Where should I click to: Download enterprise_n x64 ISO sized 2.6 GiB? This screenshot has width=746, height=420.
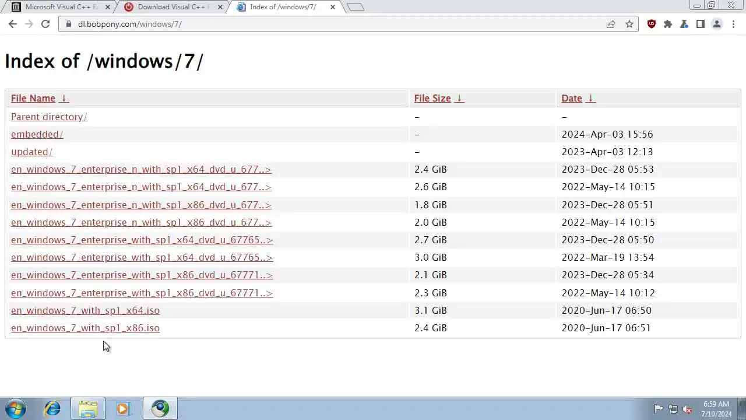[x=141, y=187]
